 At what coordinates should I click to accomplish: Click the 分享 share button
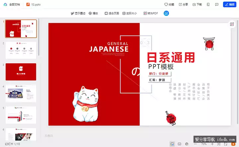[183, 4]
